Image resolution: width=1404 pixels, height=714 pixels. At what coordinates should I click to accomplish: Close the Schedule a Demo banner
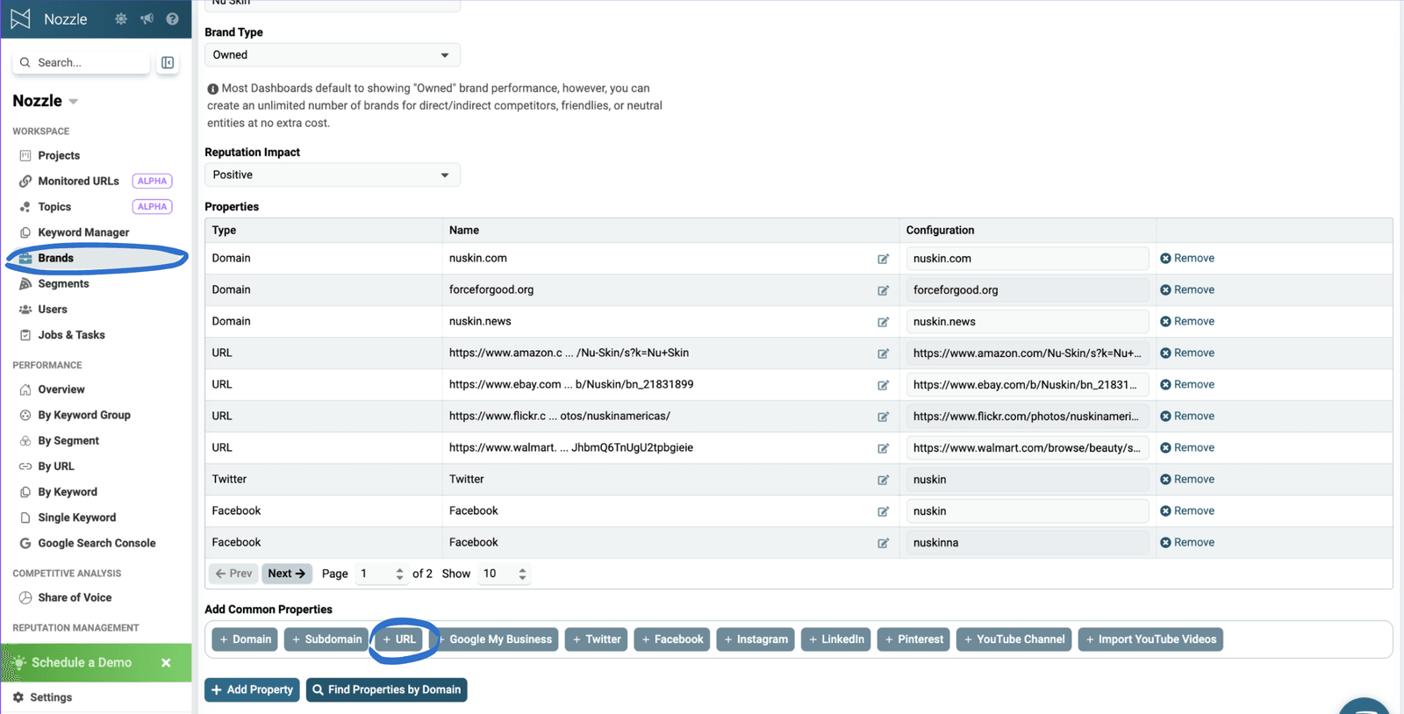[166, 663]
